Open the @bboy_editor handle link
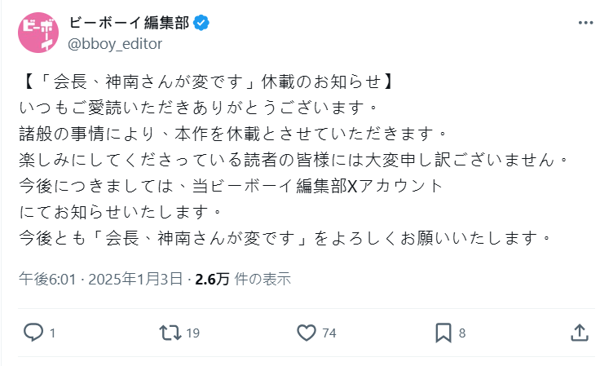Image resolution: width=600 pixels, height=366 pixels. point(116,44)
